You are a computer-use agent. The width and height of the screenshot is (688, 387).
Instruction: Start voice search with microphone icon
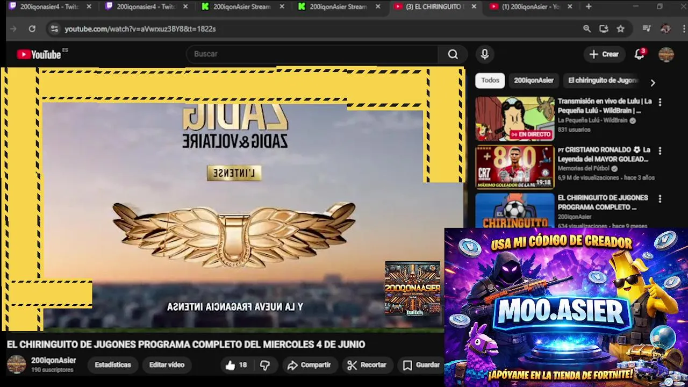pos(485,54)
